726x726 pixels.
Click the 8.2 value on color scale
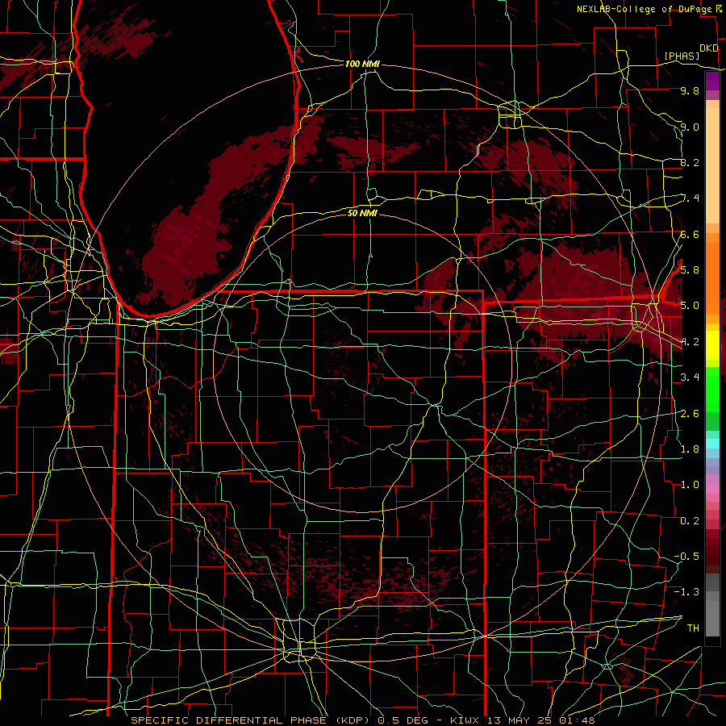point(690,162)
